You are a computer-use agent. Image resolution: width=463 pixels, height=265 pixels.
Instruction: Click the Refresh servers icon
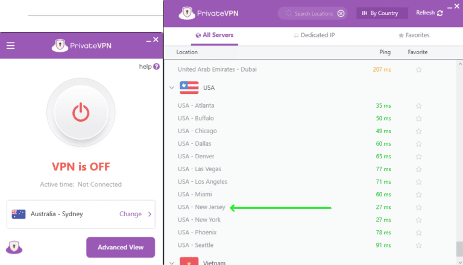(x=440, y=13)
